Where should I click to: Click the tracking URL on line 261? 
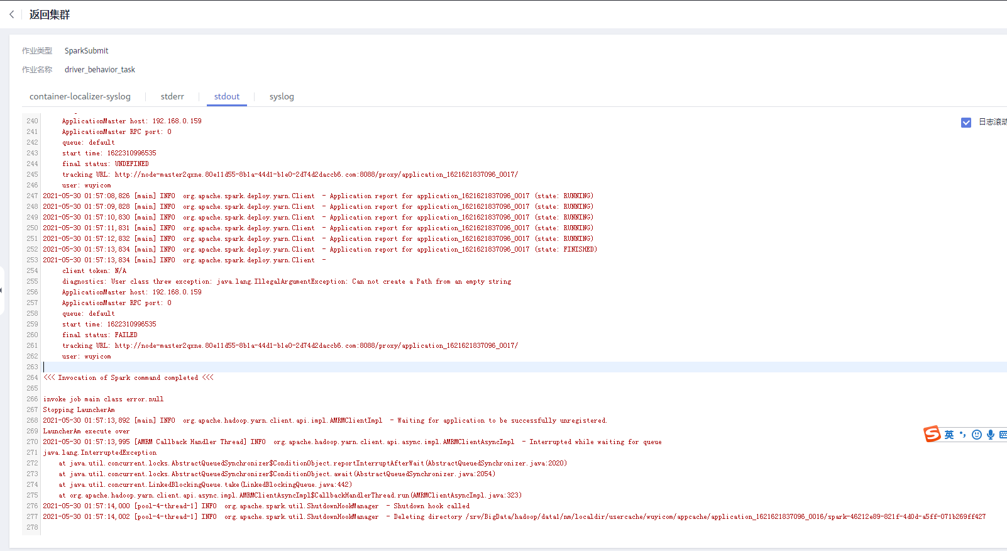(x=316, y=346)
